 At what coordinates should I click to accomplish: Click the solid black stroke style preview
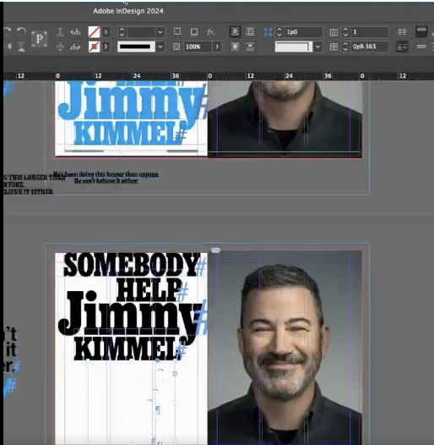click(x=136, y=47)
